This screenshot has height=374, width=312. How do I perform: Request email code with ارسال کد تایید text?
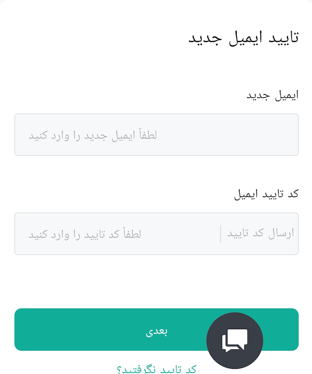point(260,233)
